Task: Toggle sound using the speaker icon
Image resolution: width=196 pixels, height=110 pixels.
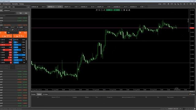Action: coord(187,4)
